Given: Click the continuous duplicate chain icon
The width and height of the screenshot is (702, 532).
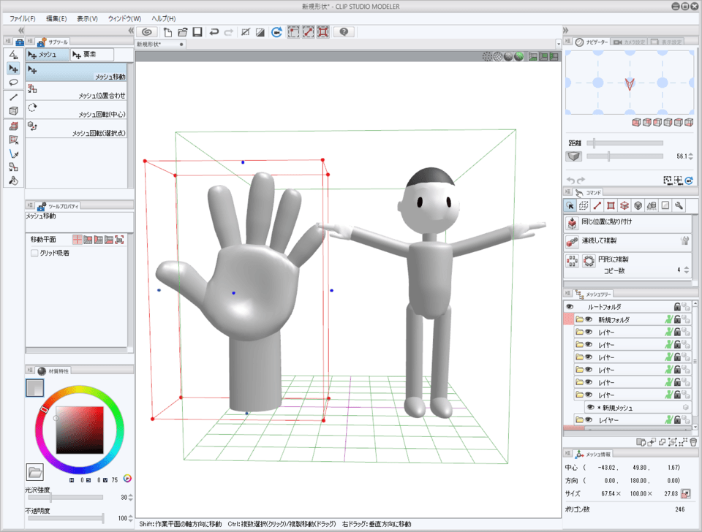Looking at the screenshot, I should pyautogui.click(x=572, y=242).
